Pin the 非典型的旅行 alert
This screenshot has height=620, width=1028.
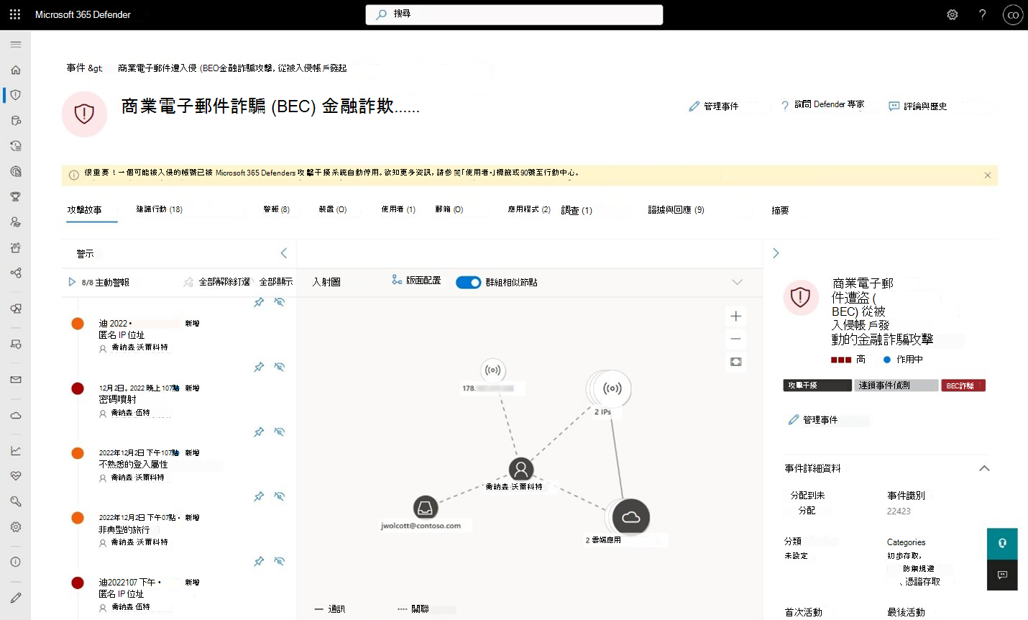(259, 496)
